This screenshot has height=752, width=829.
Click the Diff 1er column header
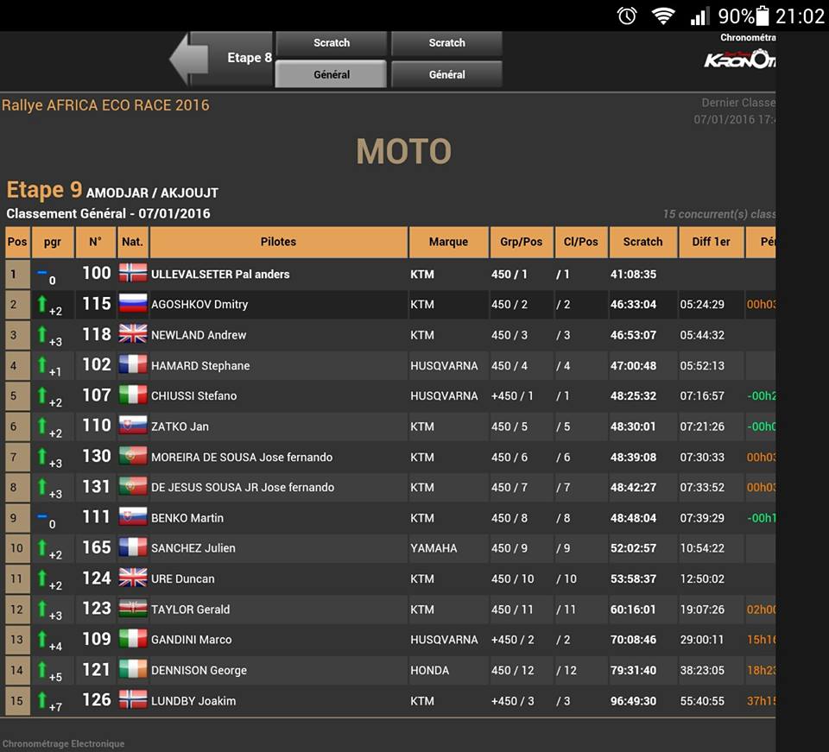(x=711, y=242)
